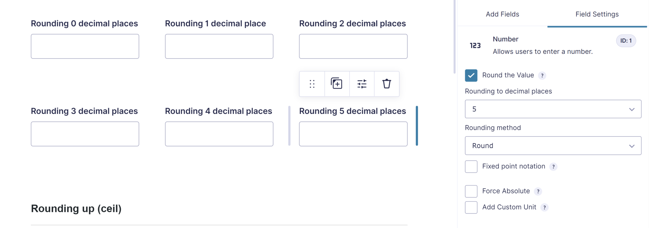The image size is (649, 228).
Task: Enable Fixed point notation
Action: pos(471,167)
